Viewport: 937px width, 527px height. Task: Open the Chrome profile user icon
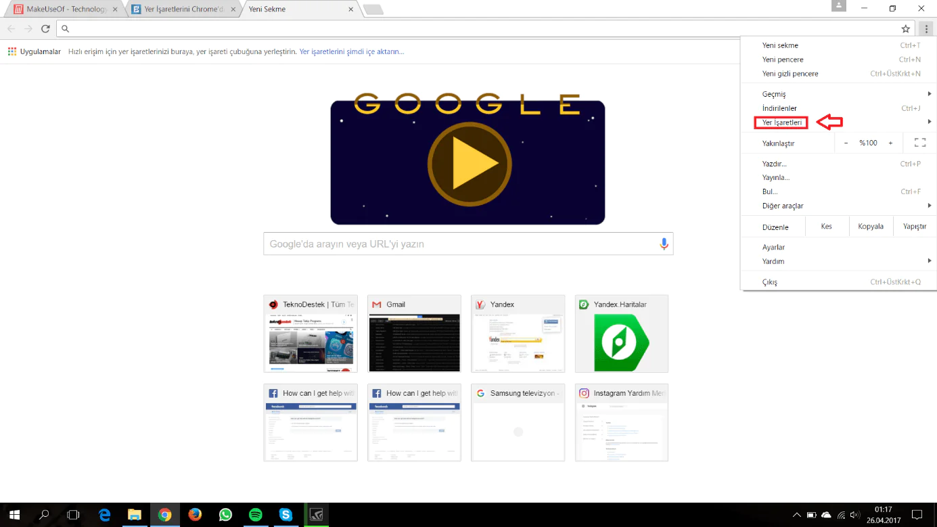click(x=839, y=6)
